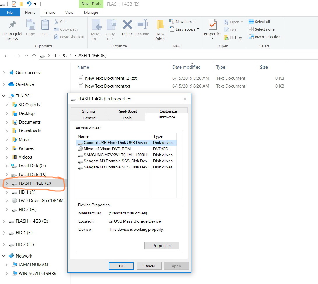Screen dimensions: 318x284
Task: Open the New item dropdown
Action: [x=183, y=21]
